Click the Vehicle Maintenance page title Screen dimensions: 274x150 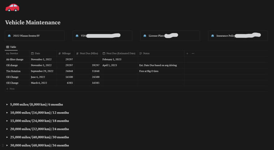pyautogui.click(x=33, y=23)
